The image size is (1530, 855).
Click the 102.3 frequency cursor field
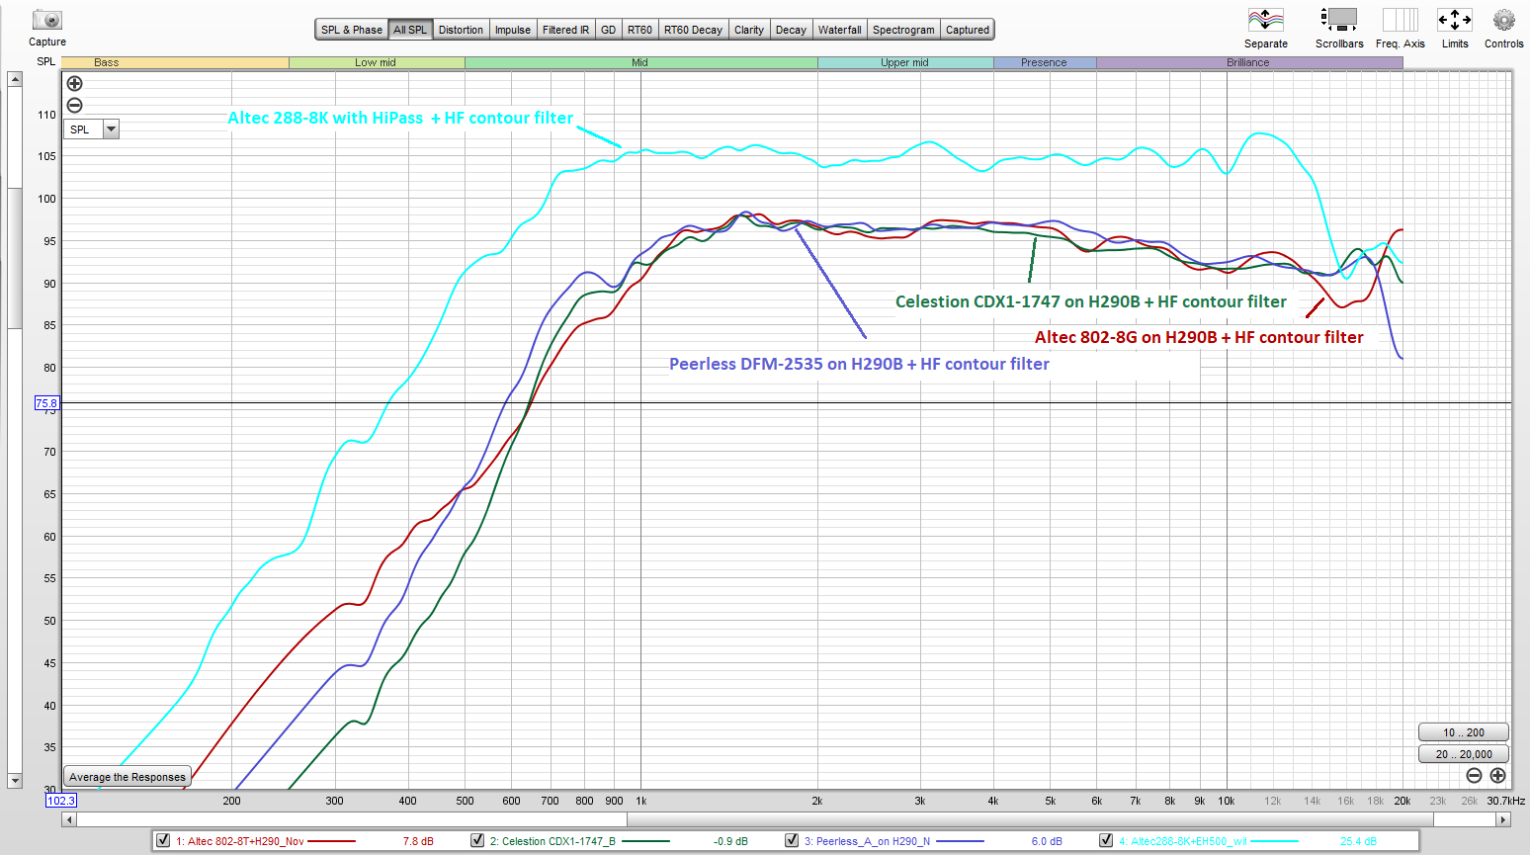tap(60, 801)
